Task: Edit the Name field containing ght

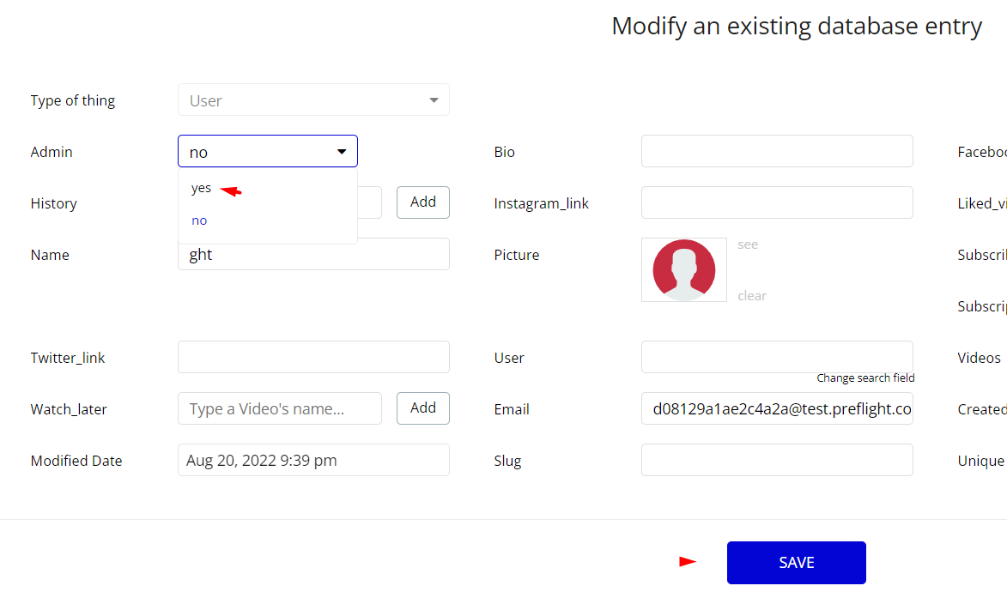Action: pyautogui.click(x=313, y=256)
